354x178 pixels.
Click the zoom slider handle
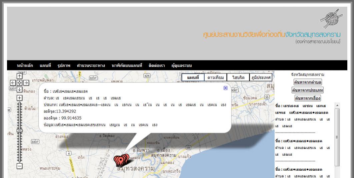19,131
